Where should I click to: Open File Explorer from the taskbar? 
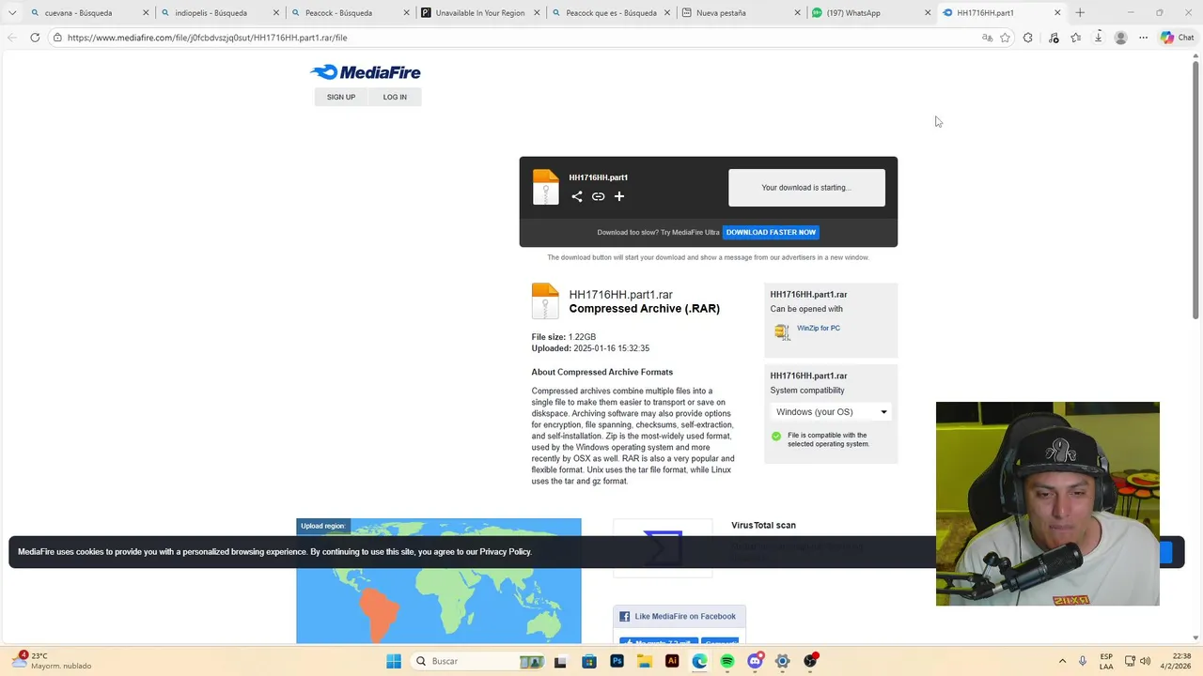pos(645,661)
